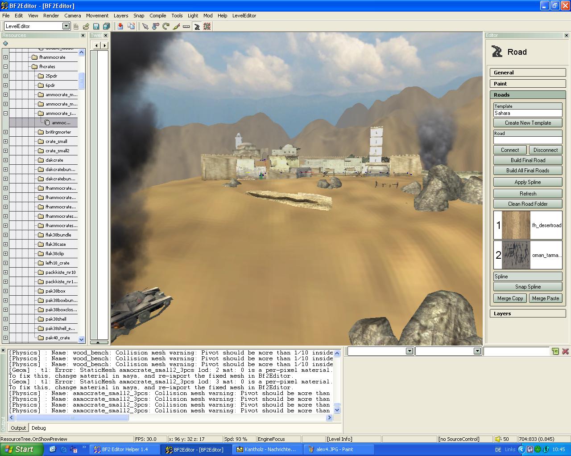The image size is (571, 456).
Task: Open the first bottom console dropdown
Action: pos(410,351)
